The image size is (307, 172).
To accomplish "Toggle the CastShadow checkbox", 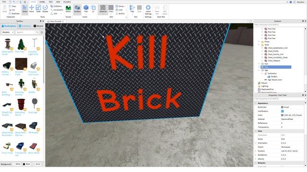I will coord(282,111).
